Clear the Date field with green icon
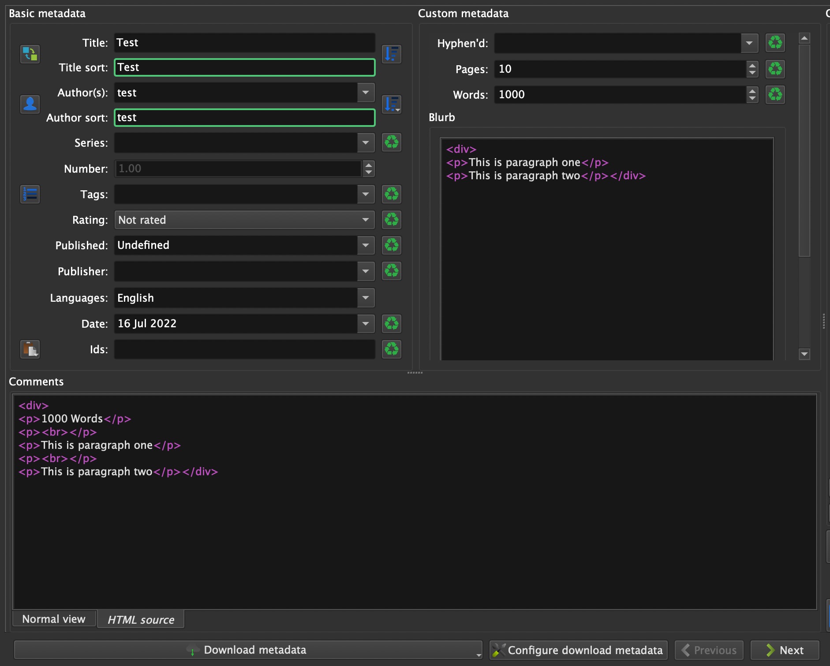 coord(391,324)
